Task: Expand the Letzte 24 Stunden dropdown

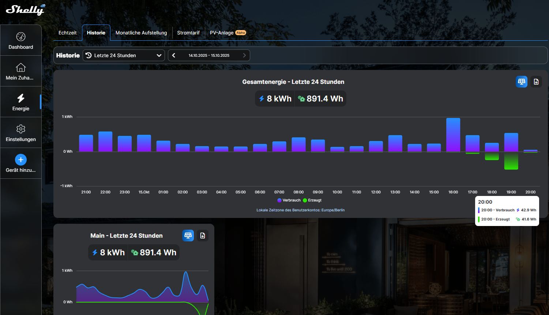Action: pos(124,55)
